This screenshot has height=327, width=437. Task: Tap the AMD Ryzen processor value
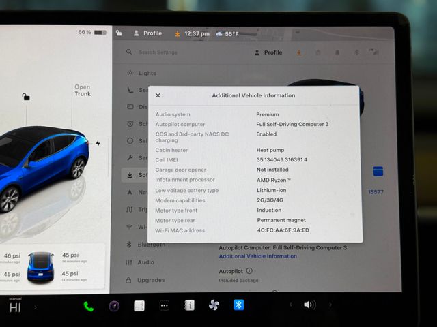(x=273, y=180)
